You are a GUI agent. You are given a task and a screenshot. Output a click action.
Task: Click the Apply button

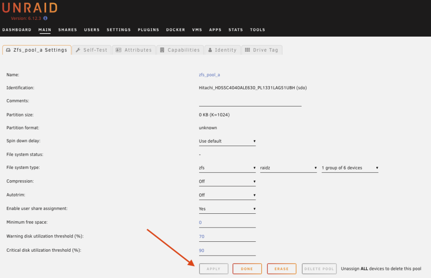pos(214,269)
